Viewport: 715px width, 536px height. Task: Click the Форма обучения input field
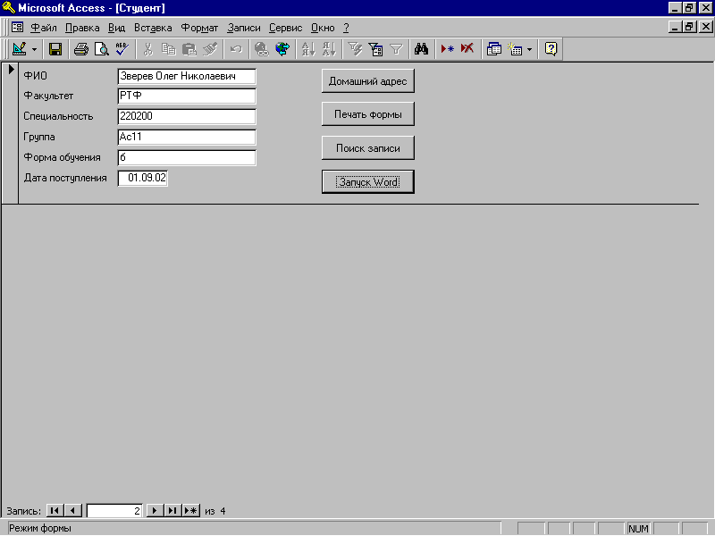click(x=187, y=158)
